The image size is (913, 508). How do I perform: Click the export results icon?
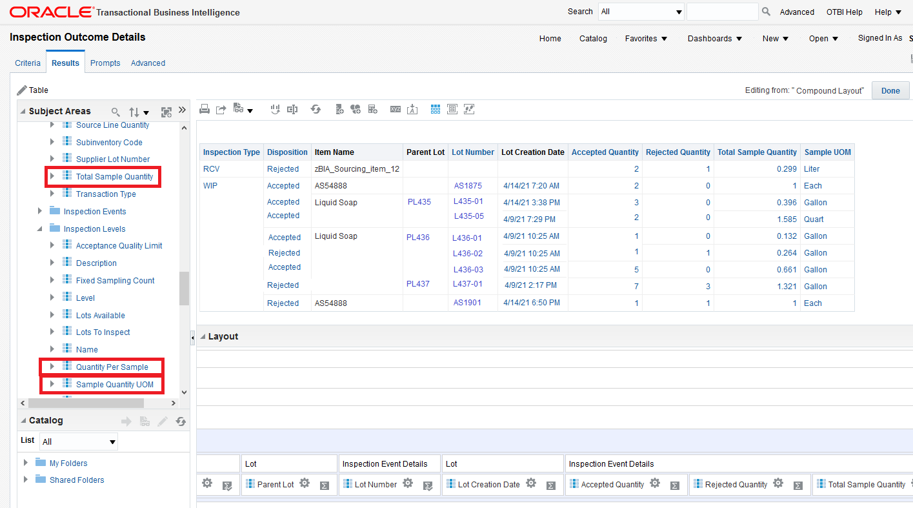pos(221,109)
